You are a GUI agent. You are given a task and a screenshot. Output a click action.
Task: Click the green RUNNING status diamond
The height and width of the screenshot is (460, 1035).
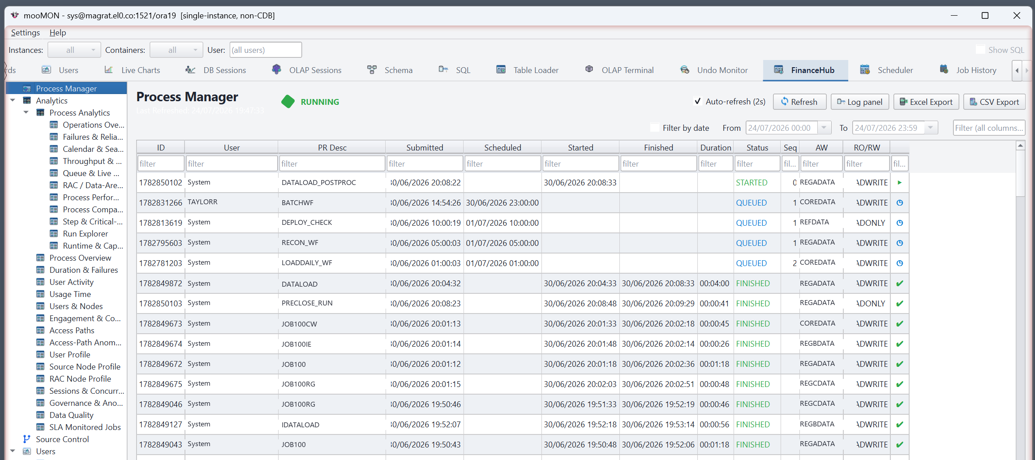tap(288, 102)
